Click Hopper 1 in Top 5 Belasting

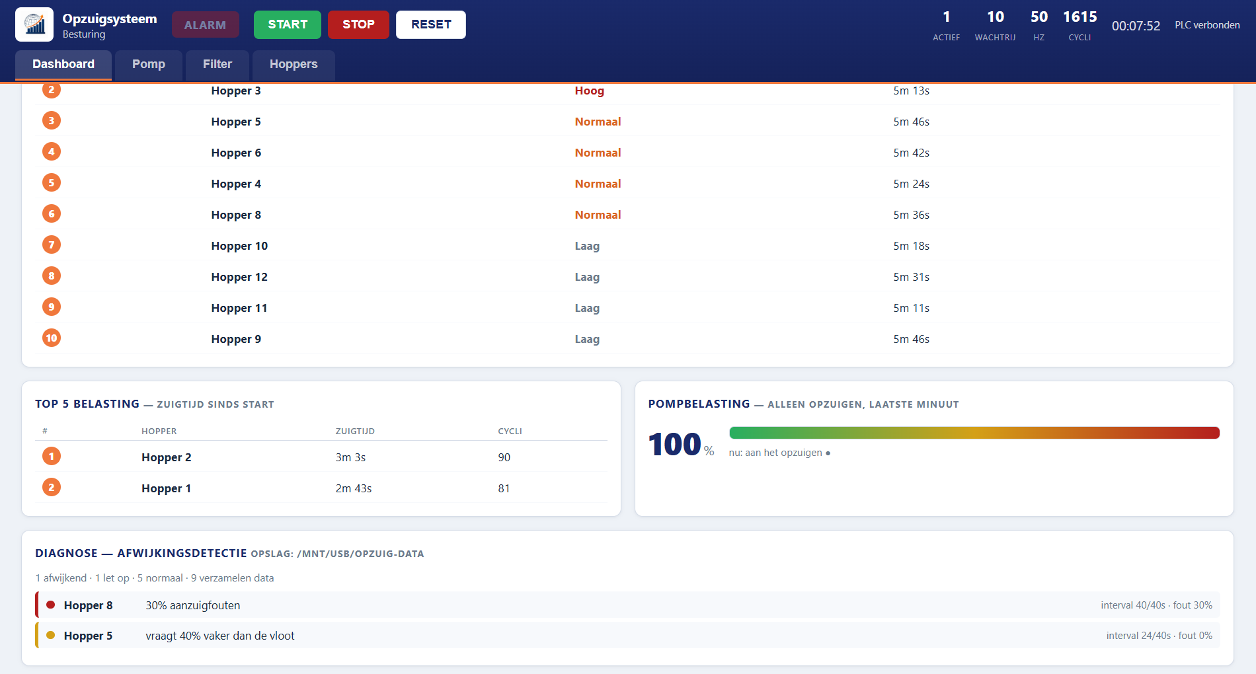[167, 488]
